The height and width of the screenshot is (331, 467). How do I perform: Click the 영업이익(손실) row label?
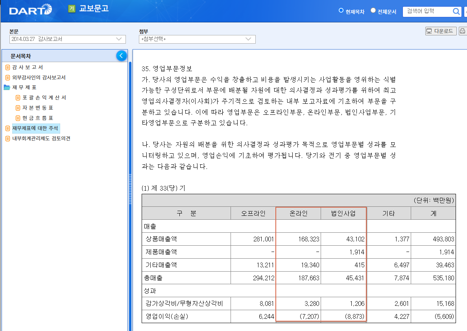click(167, 316)
